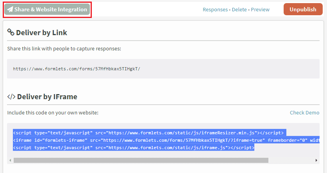Select the formlets.com form URL text
Image resolution: width=327 pixels, height=173 pixels.
click(77, 69)
